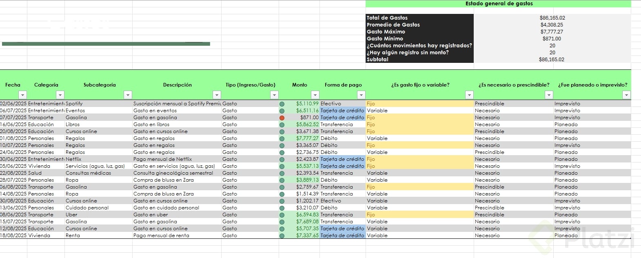Expand the planeado o imprevisto filter arrow
Screen dimensions: 641x258
point(626,95)
